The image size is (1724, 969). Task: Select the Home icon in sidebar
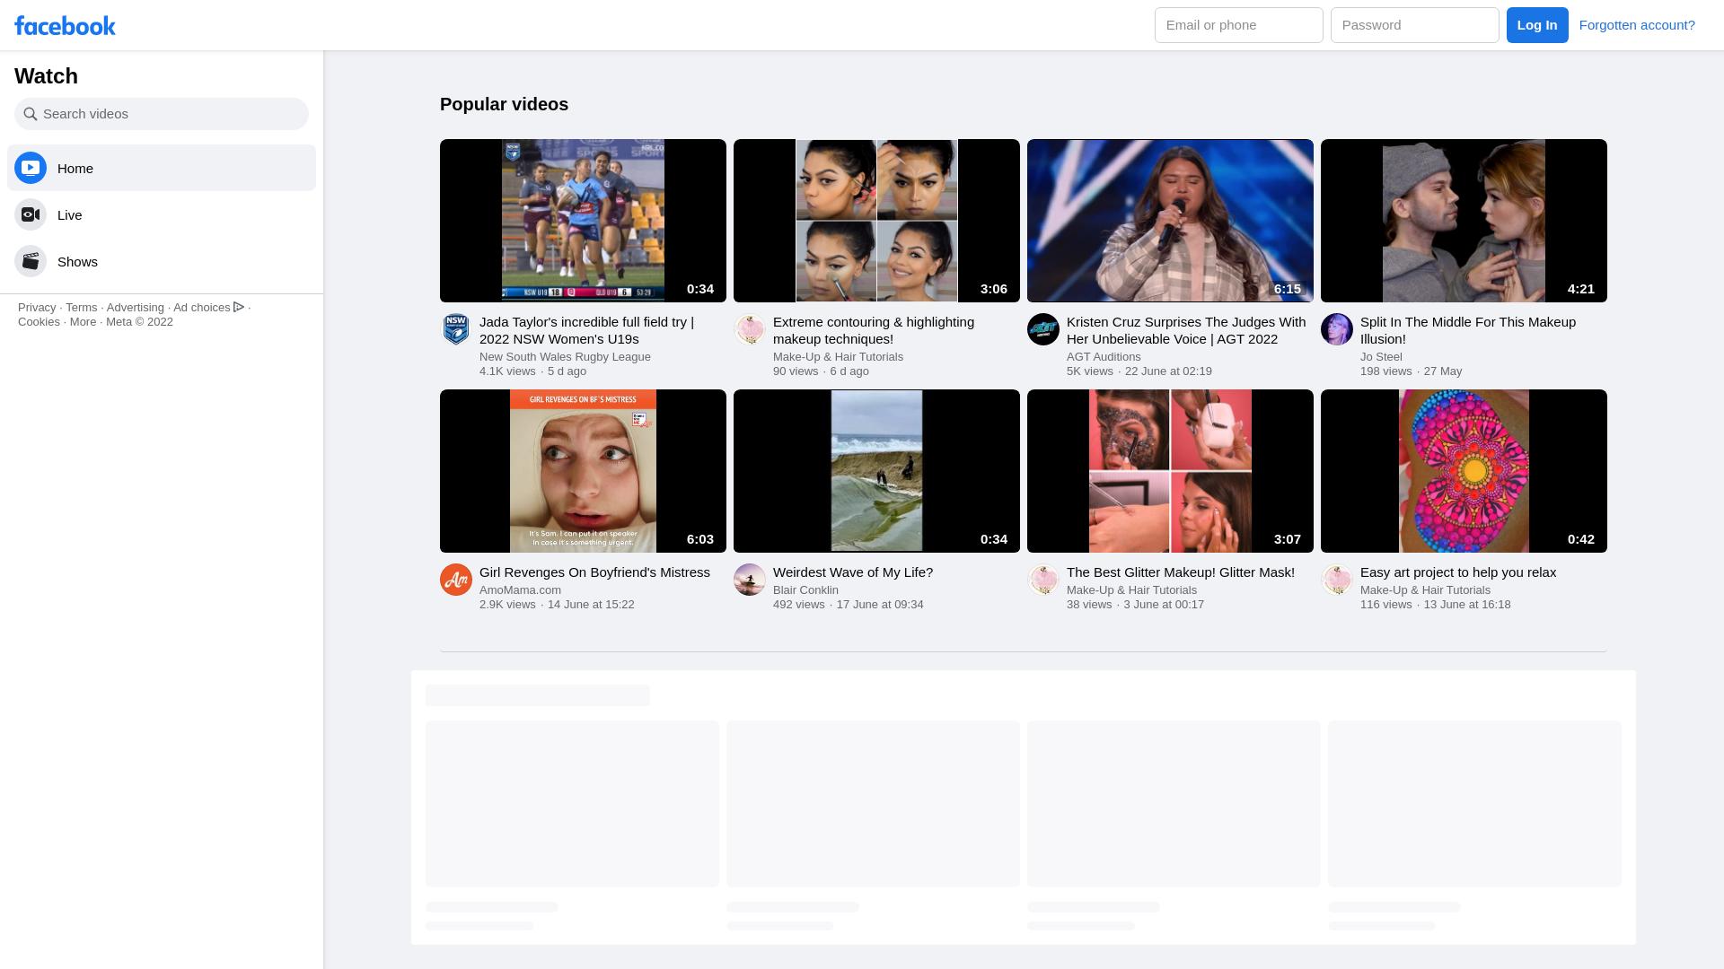pos(31,167)
